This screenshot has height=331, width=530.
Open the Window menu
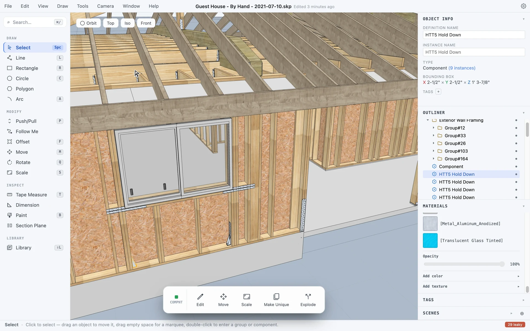(x=131, y=6)
